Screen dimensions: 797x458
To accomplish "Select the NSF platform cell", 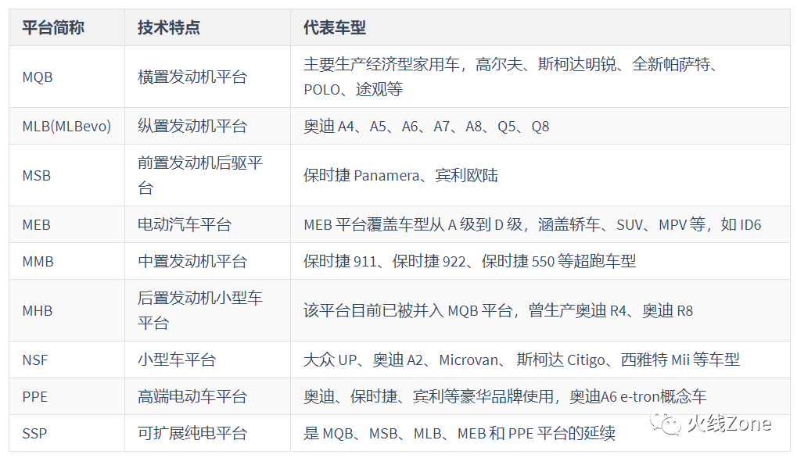I will [x=66, y=360].
